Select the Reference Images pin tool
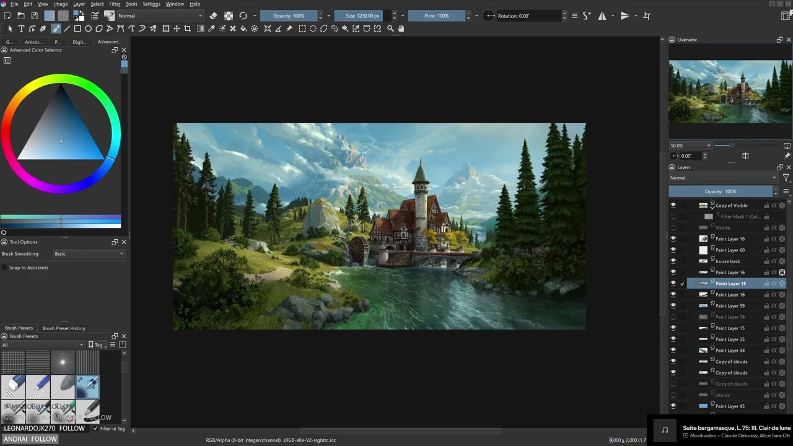The image size is (793, 446). [x=289, y=28]
